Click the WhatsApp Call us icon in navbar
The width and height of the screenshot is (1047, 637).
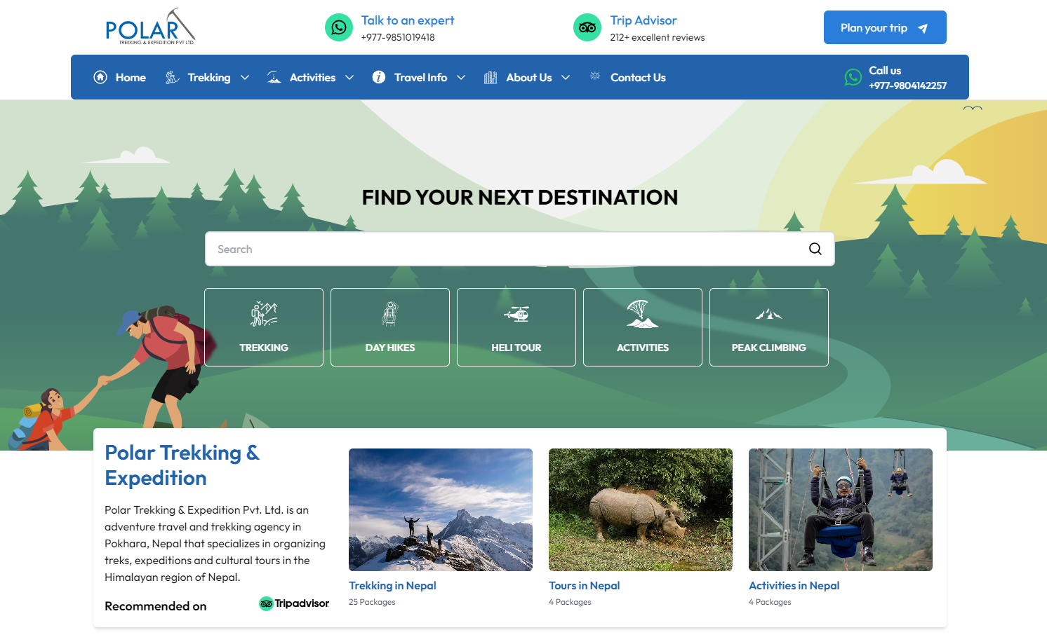853,77
